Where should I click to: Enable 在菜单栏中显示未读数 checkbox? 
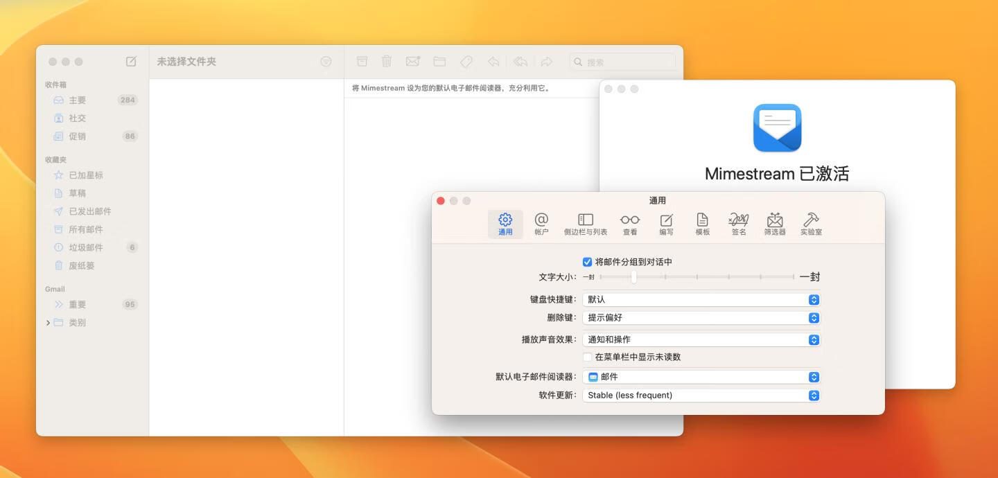coord(587,357)
